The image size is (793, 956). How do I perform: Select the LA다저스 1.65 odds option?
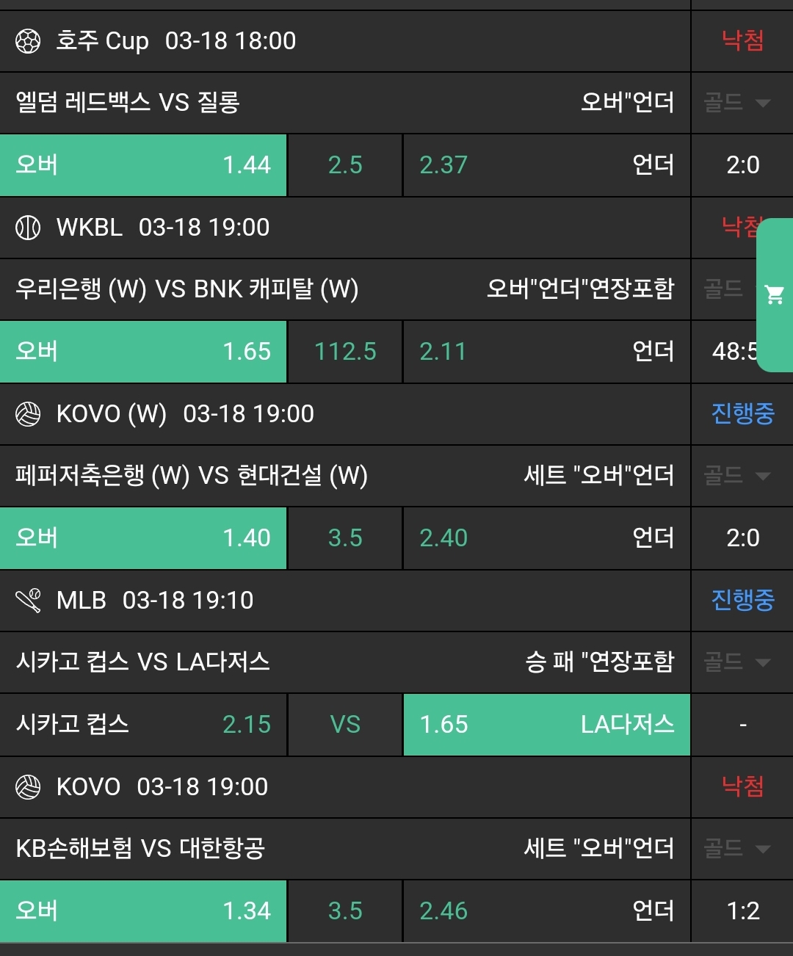pos(546,725)
